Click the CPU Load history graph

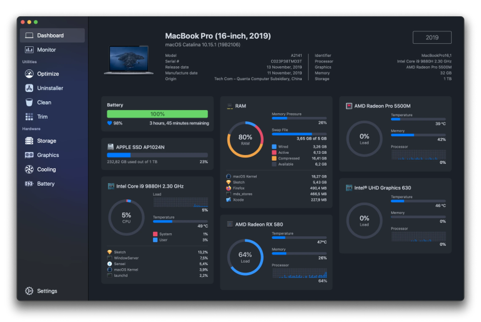coord(181,203)
